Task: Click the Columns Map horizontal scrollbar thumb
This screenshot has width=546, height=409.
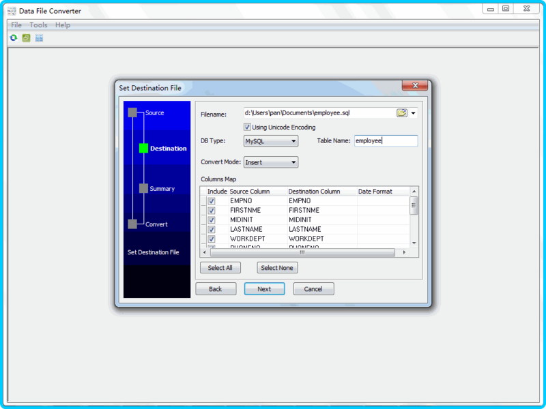Action: [302, 252]
